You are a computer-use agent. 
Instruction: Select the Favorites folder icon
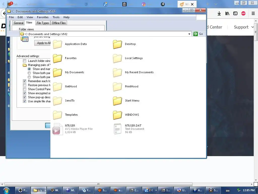pos(57,58)
